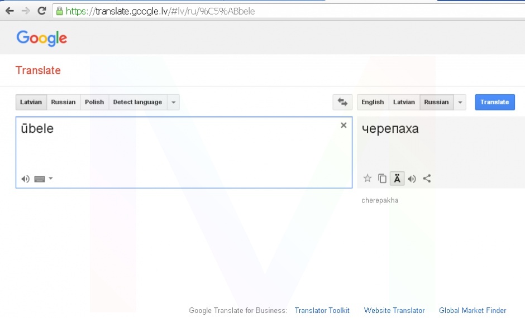Open keyboard input method options arrow

(x=51, y=179)
